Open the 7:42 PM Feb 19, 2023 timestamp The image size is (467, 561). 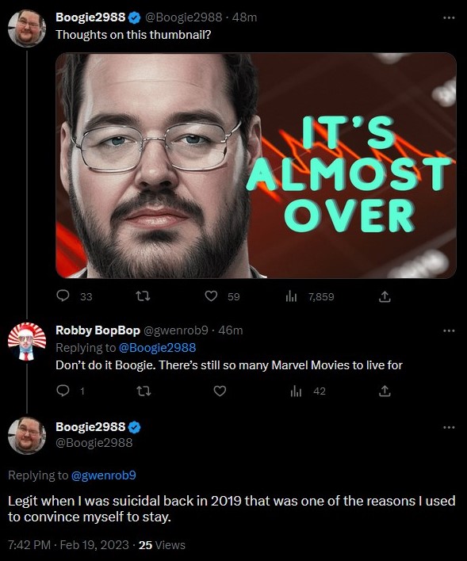click(x=68, y=545)
